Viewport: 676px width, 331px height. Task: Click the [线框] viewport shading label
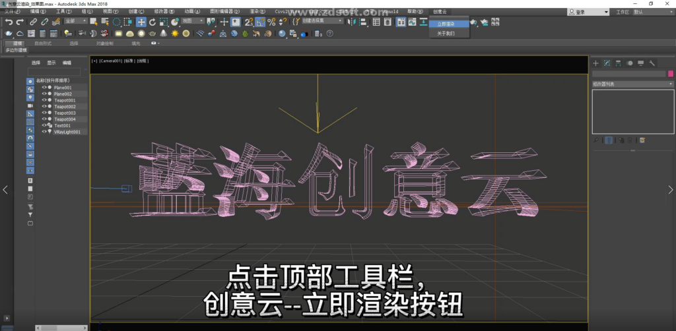coord(143,61)
